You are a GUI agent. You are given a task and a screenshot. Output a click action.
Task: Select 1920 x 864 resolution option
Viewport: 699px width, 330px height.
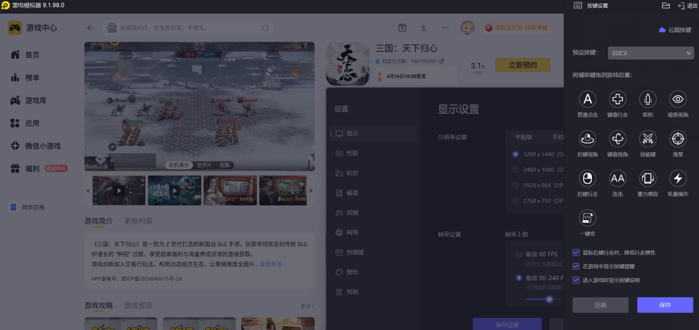pos(516,185)
